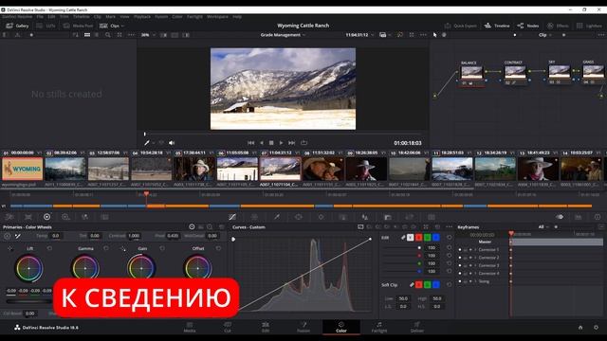Open the Qualifier eyedropper palette
This screenshot has width=607, height=341.
point(277,217)
